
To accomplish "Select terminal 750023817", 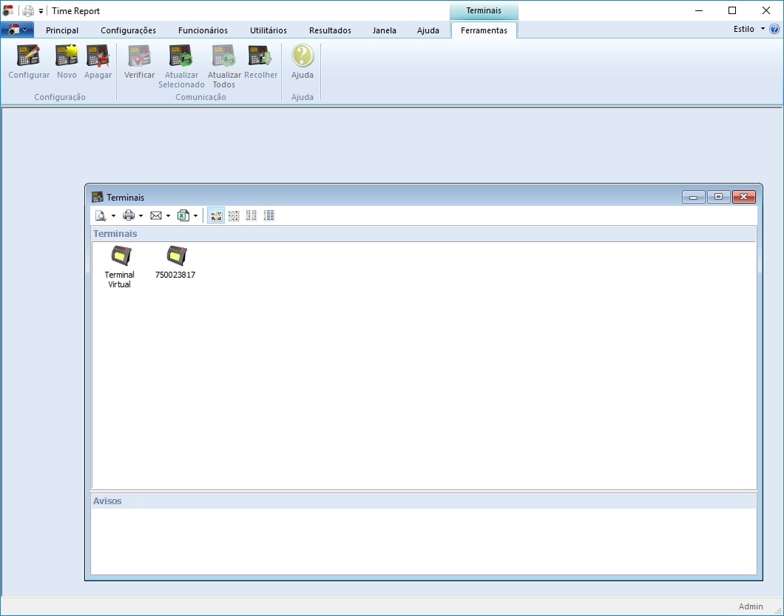I will 175,256.
